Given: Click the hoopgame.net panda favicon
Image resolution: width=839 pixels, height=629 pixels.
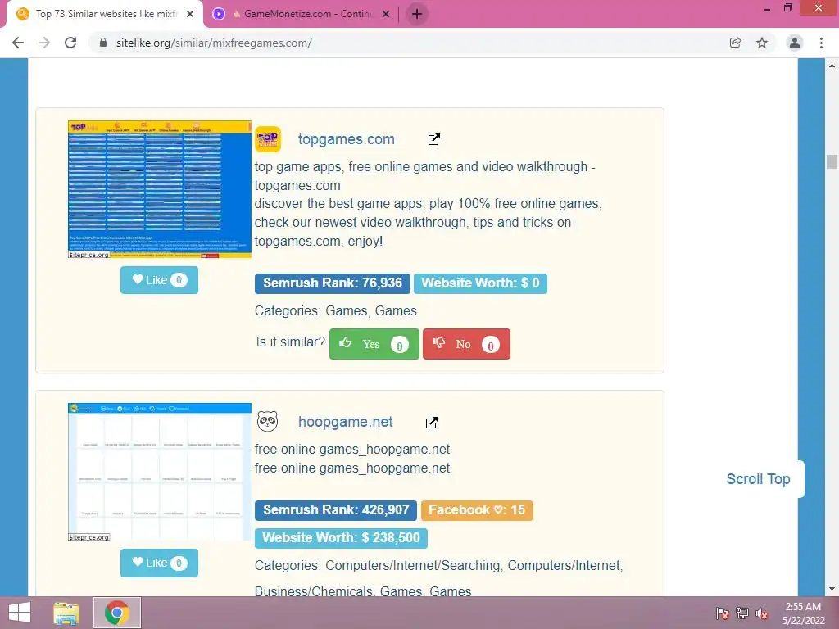Looking at the screenshot, I should pos(268,422).
